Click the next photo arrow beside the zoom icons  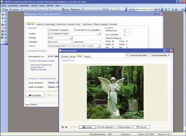[x=75, y=127]
